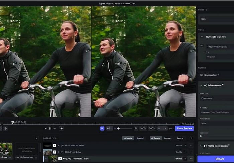Click the Export button
The width and height of the screenshot is (234, 163).
pos(216,159)
